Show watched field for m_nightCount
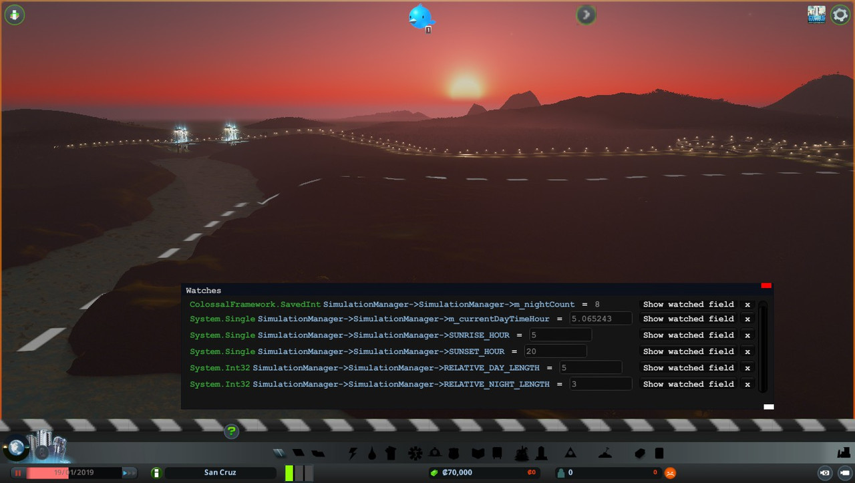This screenshot has height=483, width=855. tap(688, 304)
